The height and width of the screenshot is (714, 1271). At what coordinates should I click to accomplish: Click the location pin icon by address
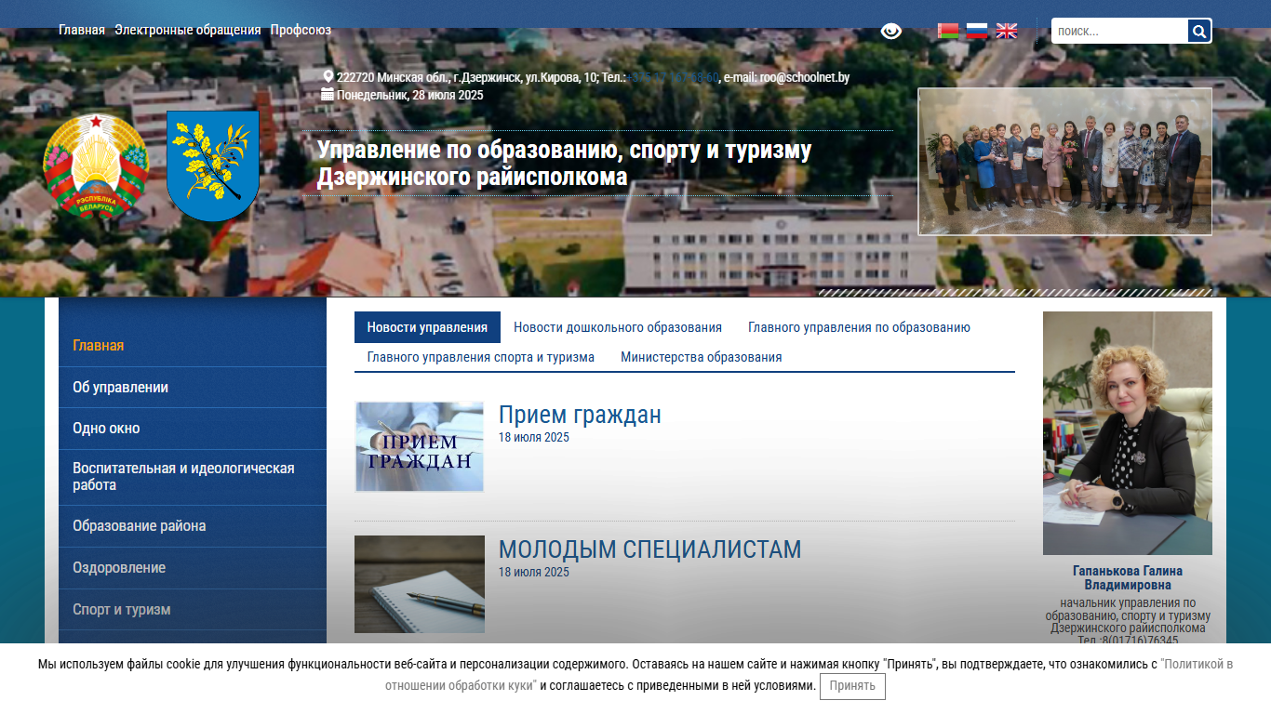coord(328,76)
